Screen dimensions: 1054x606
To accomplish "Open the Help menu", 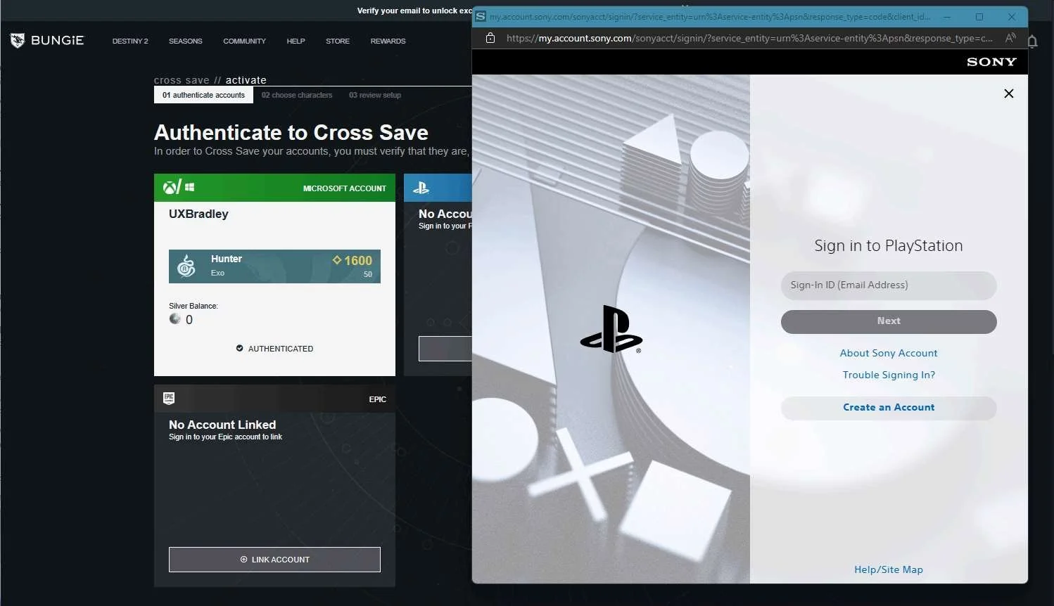I will [296, 41].
